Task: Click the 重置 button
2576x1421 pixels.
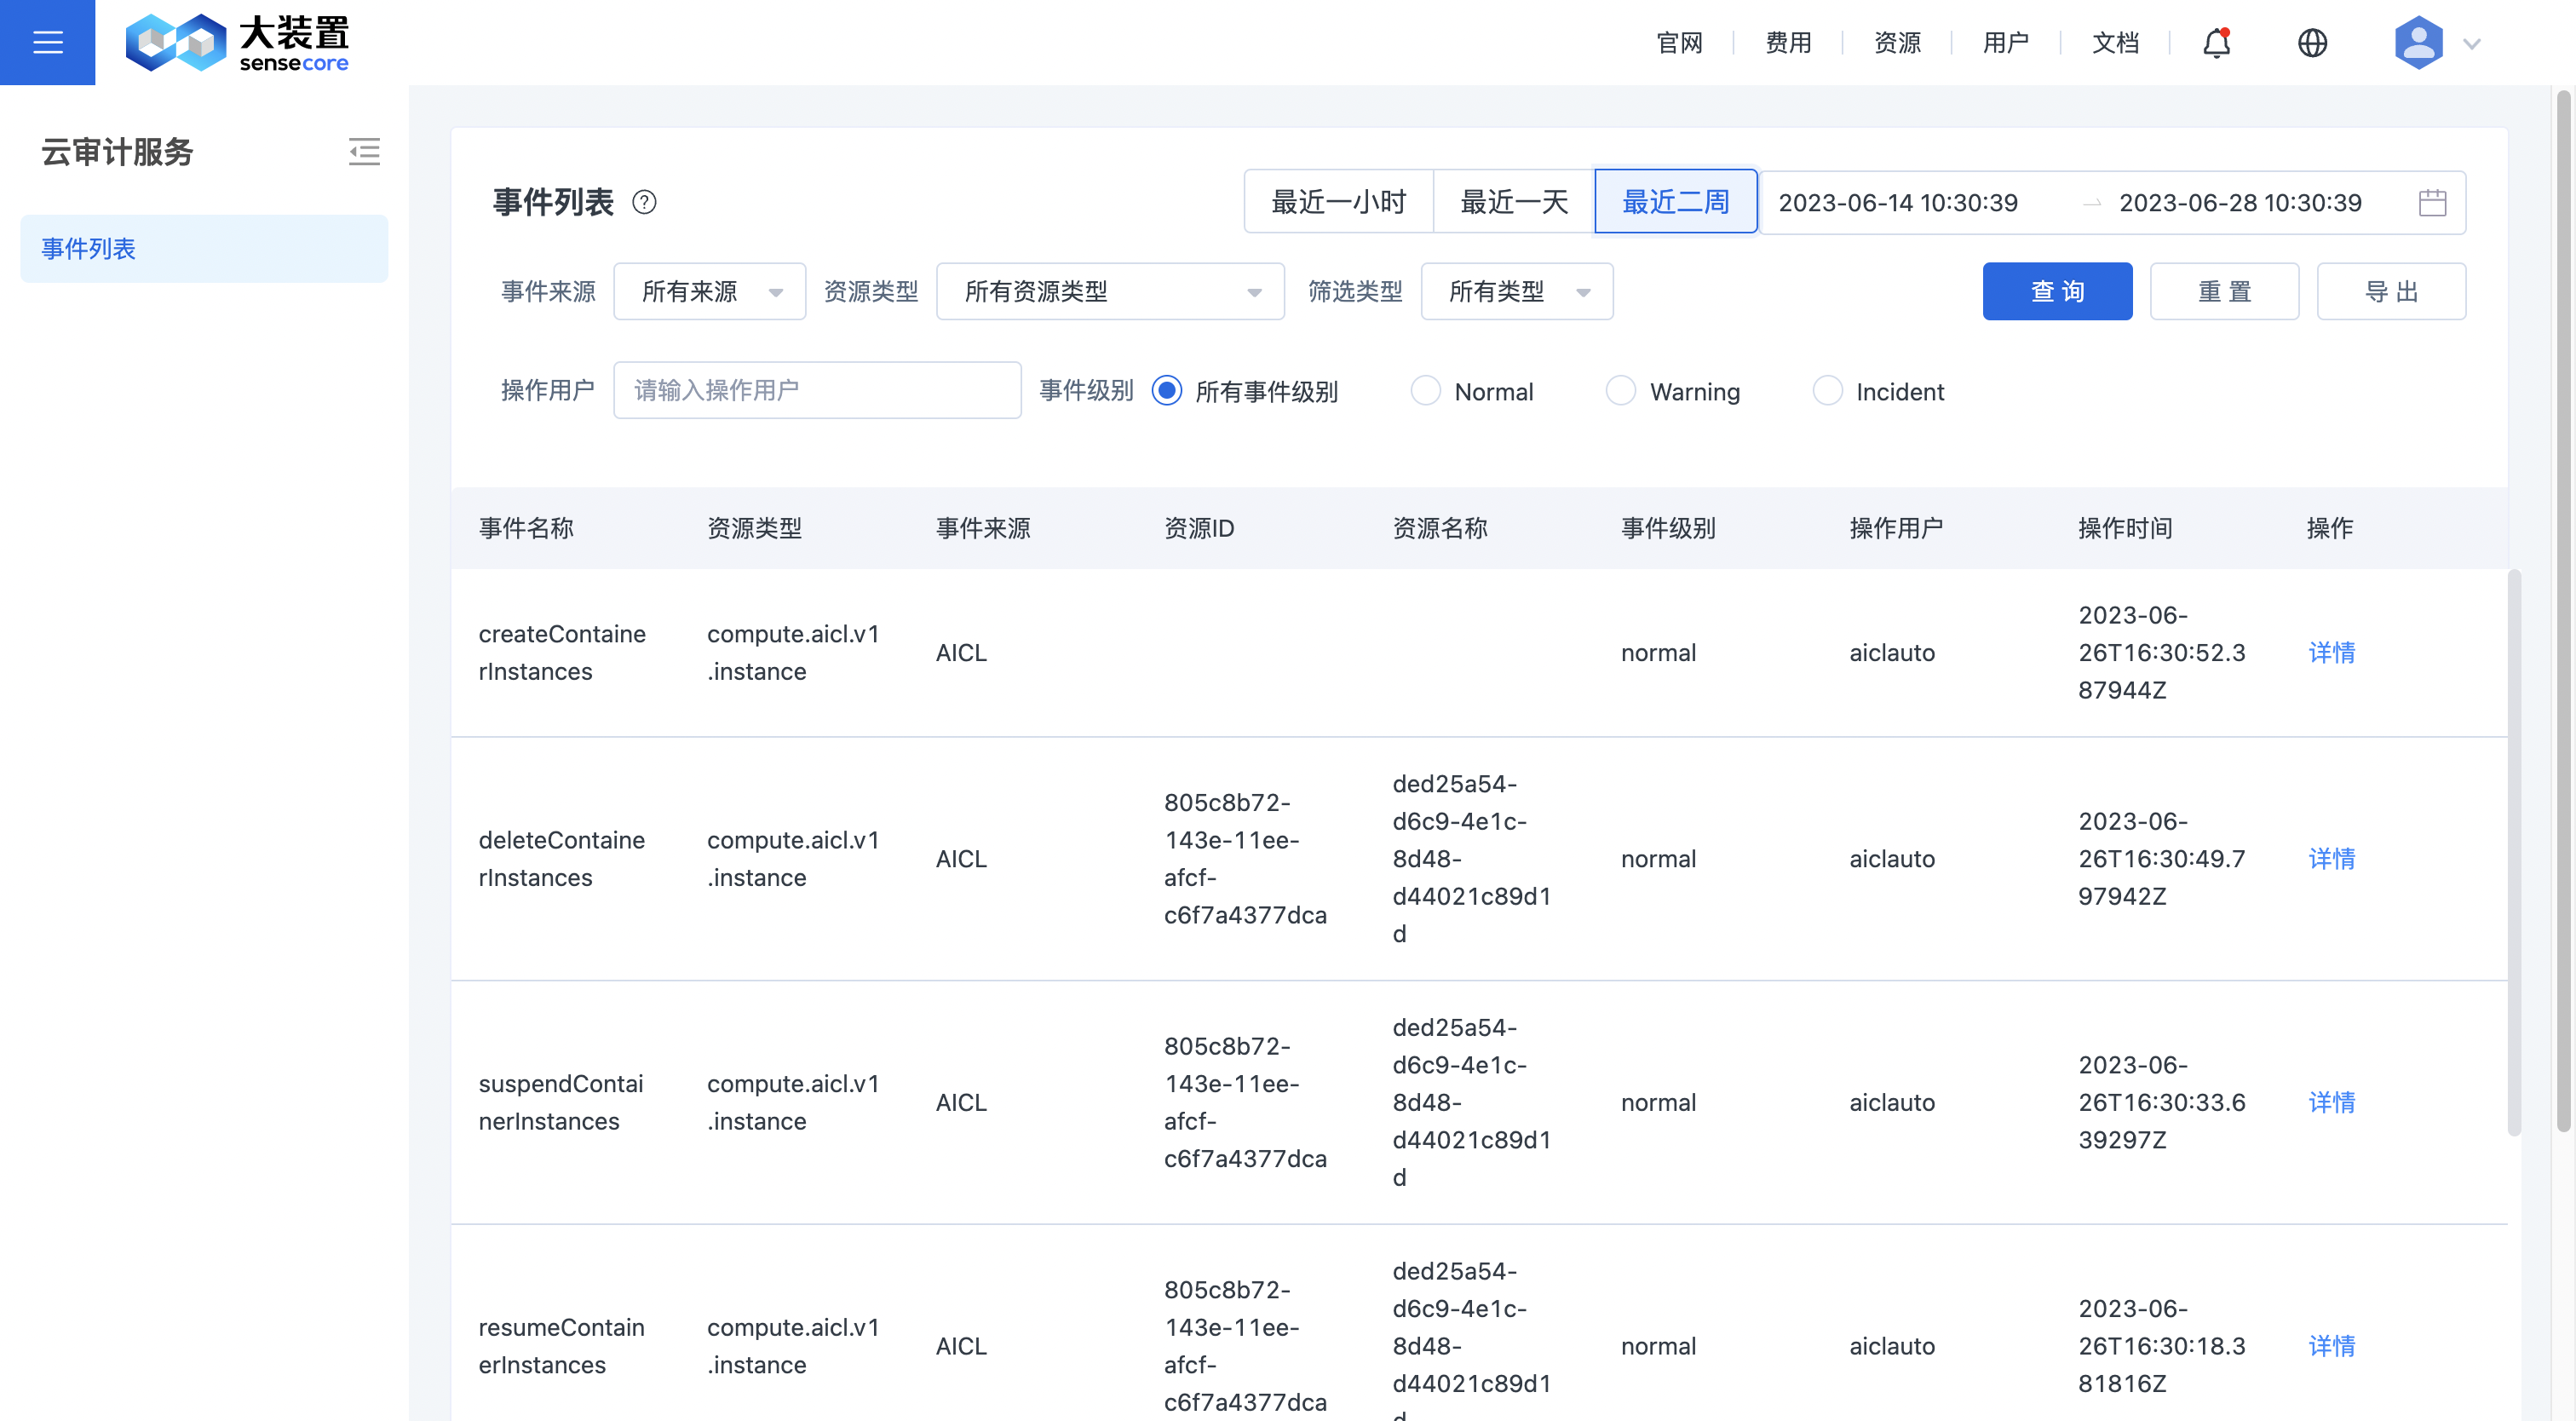Action: [2224, 292]
